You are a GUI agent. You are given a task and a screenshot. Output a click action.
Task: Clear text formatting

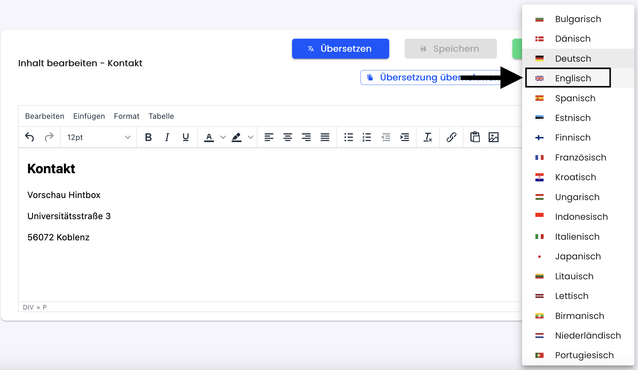[428, 137]
